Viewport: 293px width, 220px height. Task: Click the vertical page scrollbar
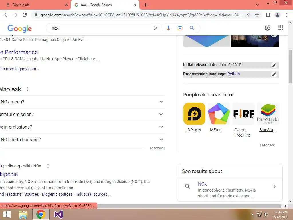point(290,66)
